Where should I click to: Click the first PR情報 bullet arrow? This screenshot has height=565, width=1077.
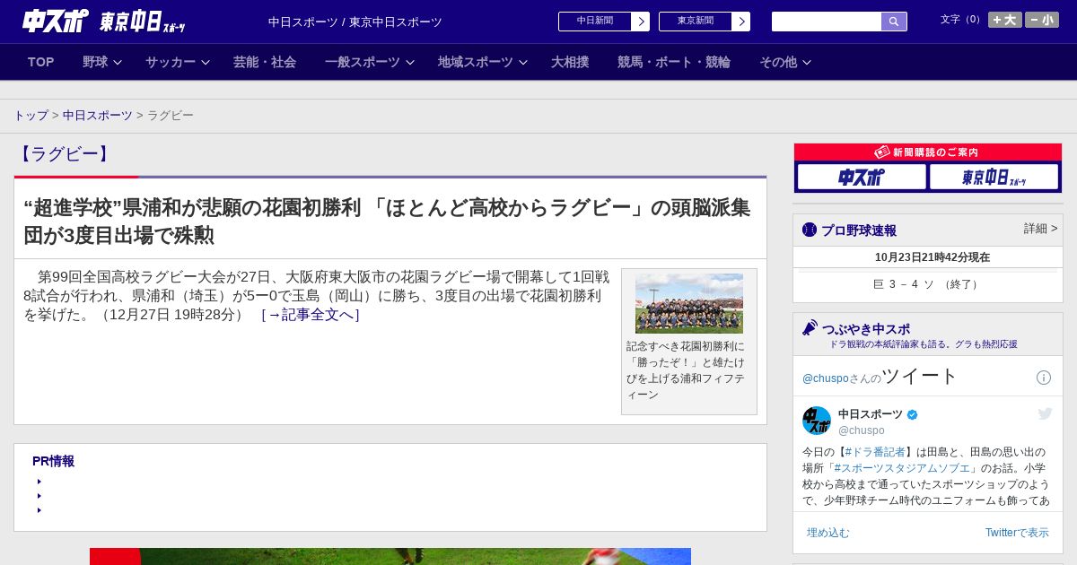pyautogui.click(x=39, y=482)
